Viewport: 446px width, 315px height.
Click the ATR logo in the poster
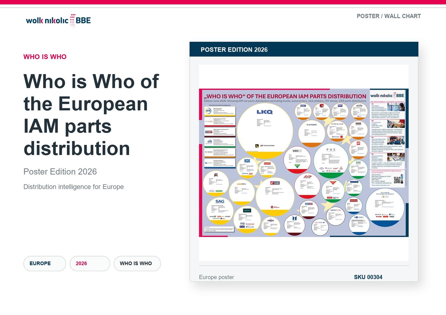click(208, 111)
